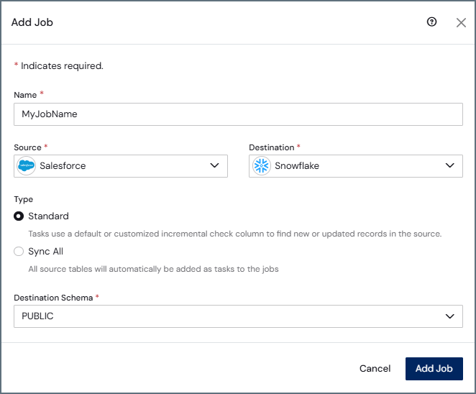Click the 'Type' section label
This screenshot has height=394, width=476.
click(x=24, y=200)
